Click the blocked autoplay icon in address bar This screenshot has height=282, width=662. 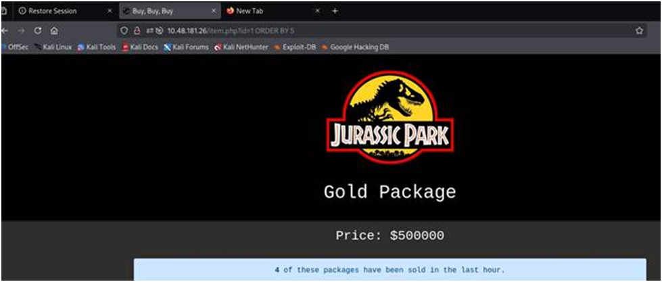pyautogui.click(x=159, y=31)
